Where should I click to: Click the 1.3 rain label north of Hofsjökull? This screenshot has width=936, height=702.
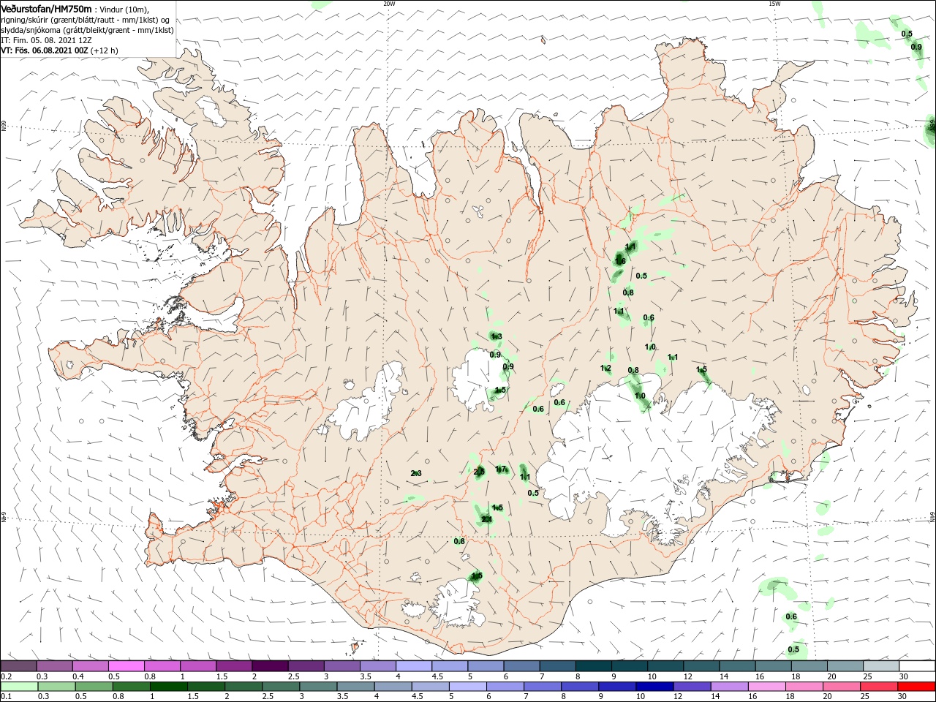(496, 336)
